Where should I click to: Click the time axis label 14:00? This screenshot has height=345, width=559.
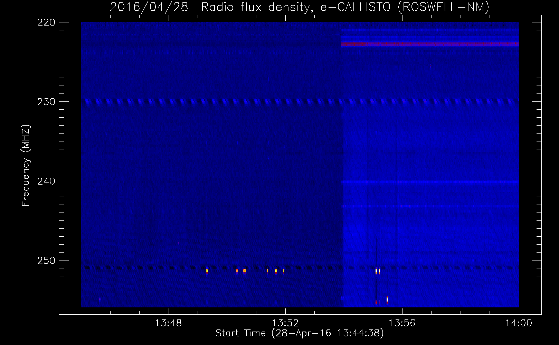click(x=519, y=323)
